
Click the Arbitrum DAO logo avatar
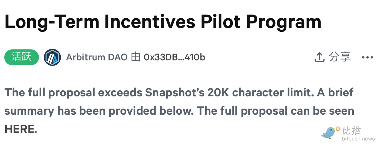point(52,57)
